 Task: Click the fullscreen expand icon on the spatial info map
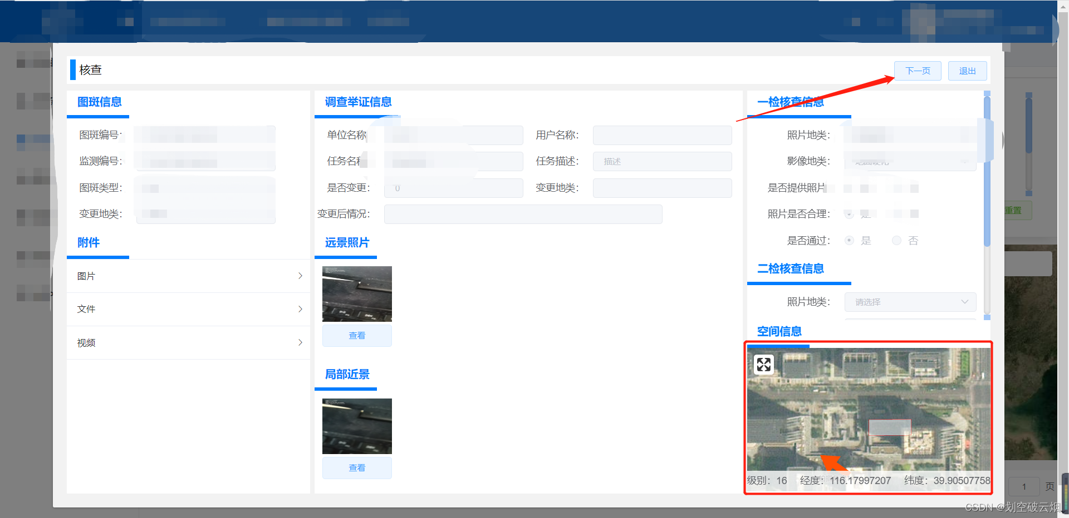click(x=764, y=364)
